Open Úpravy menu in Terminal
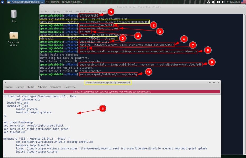246x158 pixels. tap(56, 11)
